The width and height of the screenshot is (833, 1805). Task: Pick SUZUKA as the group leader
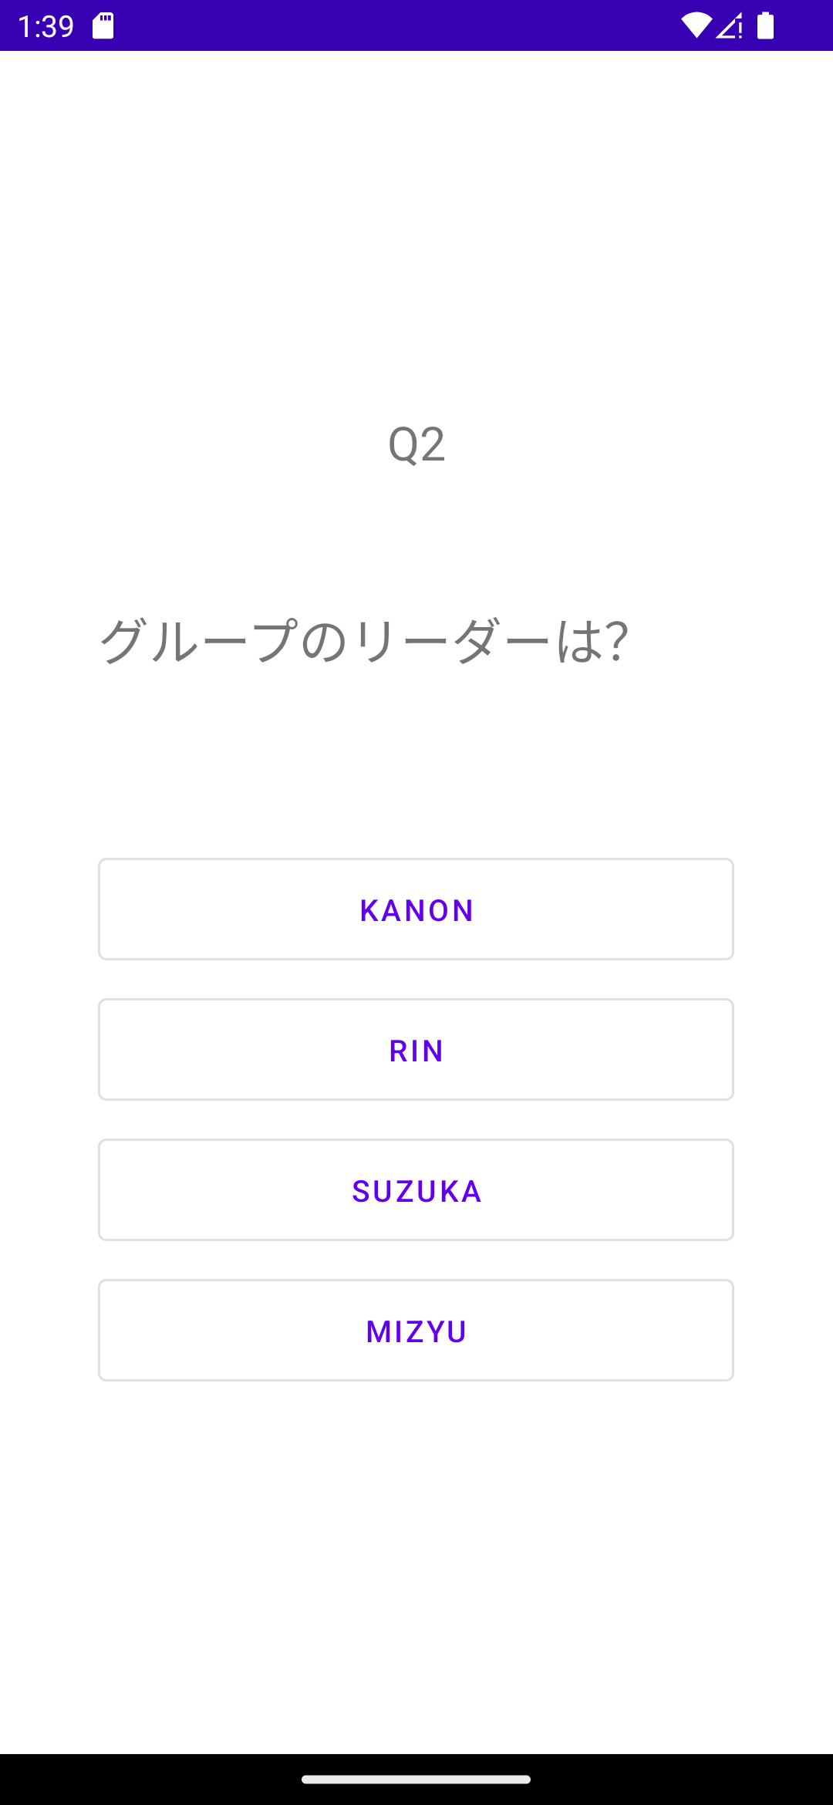[416, 1190]
